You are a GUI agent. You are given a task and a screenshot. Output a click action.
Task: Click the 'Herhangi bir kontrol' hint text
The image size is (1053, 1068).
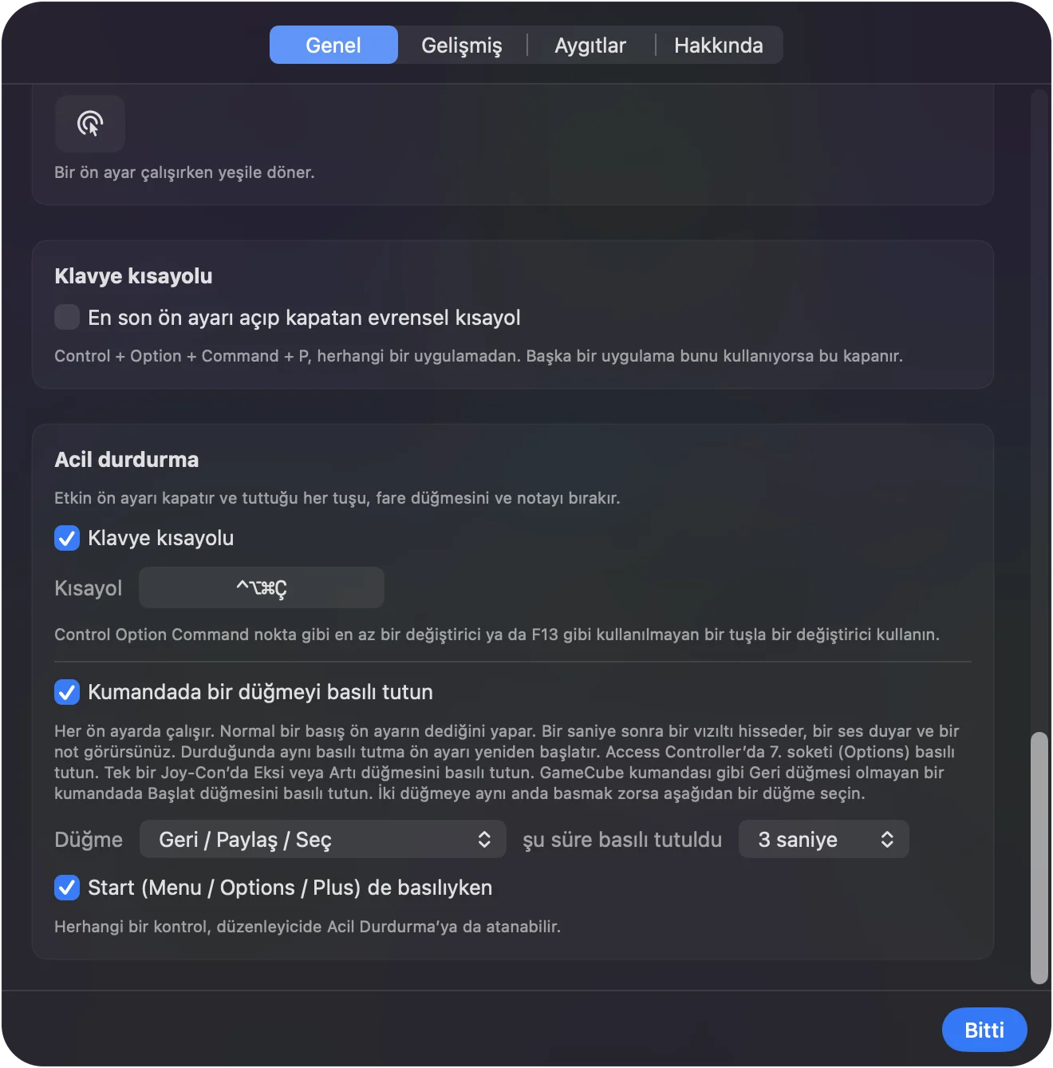(x=307, y=927)
